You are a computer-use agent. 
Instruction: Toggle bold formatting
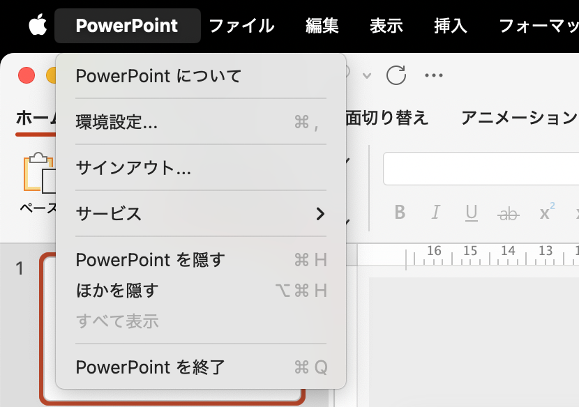[x=400, y=213]
